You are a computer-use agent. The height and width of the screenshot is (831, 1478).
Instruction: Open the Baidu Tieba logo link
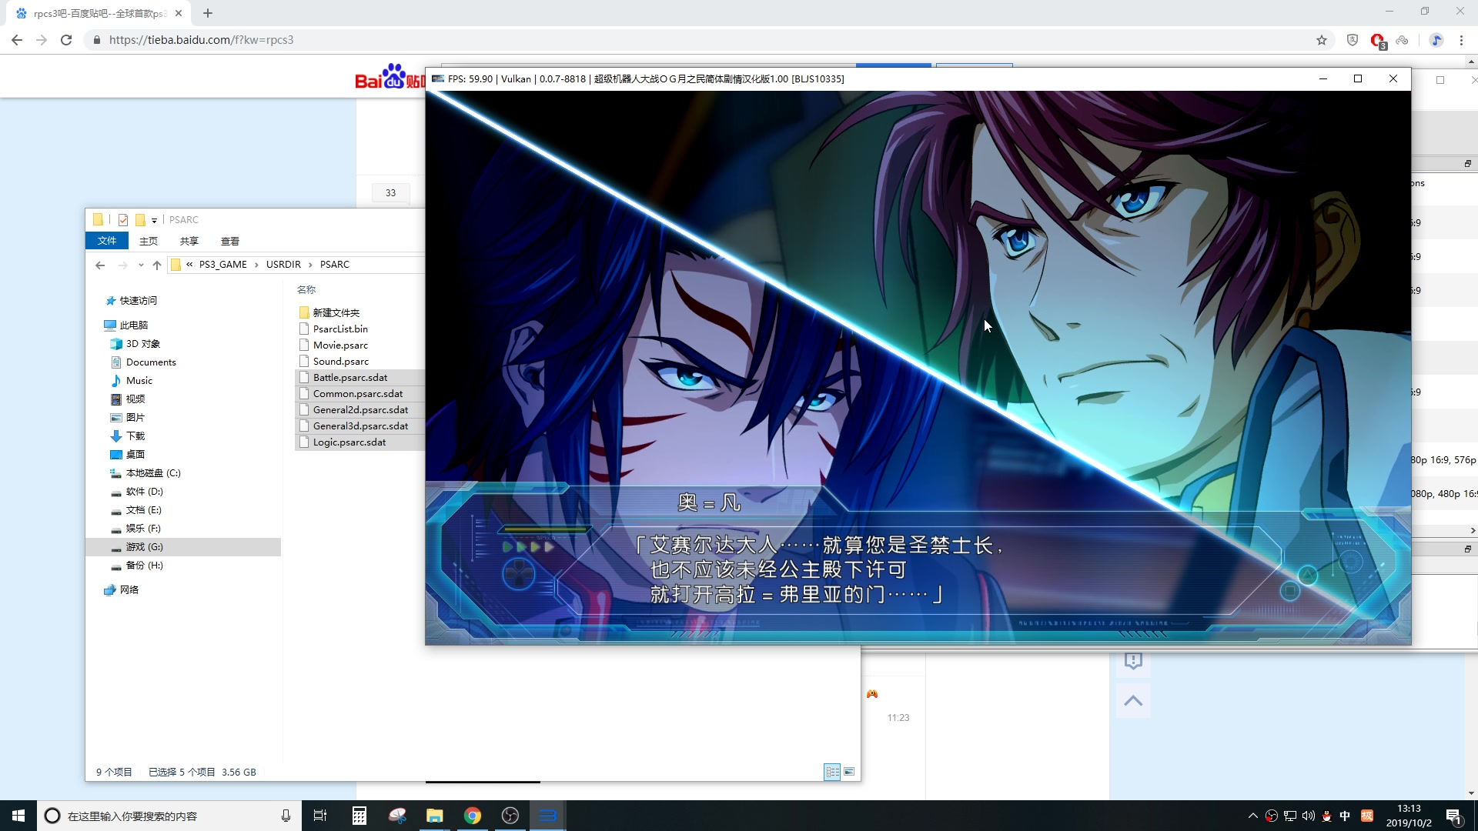(390, 76)
